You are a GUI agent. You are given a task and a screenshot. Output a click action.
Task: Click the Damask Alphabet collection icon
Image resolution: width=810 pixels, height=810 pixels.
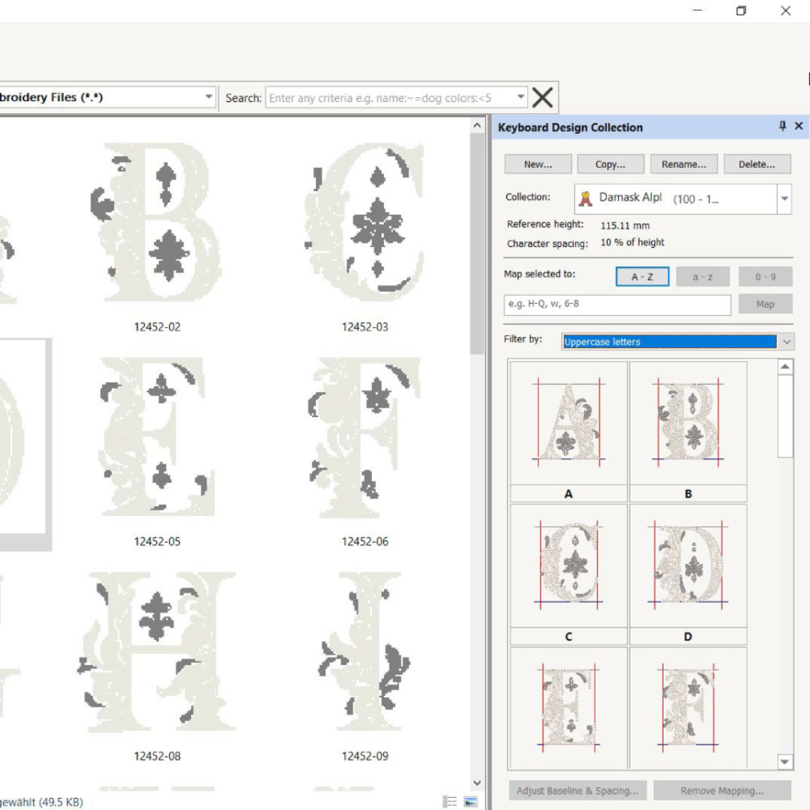[x=585, y=198]
